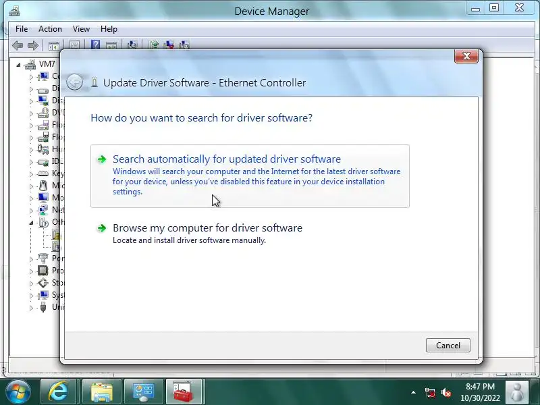The width and height of the screenshot is (540, 405).
Task: Click the Back arrow in Device Manager toolbar
Action: point(18,45)
